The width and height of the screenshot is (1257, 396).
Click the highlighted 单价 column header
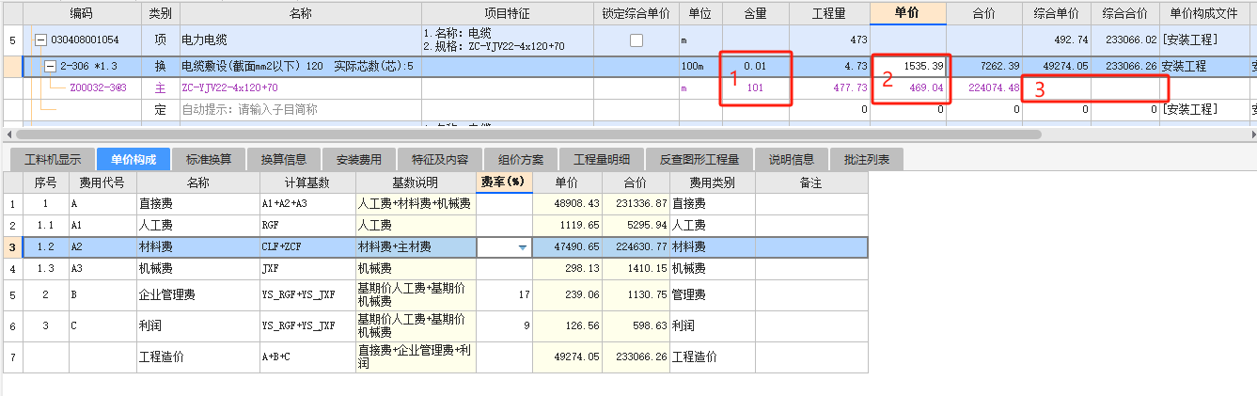click(908, 13)
